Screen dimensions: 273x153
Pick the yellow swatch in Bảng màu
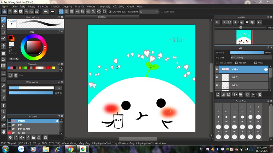(x=54, y=68)
